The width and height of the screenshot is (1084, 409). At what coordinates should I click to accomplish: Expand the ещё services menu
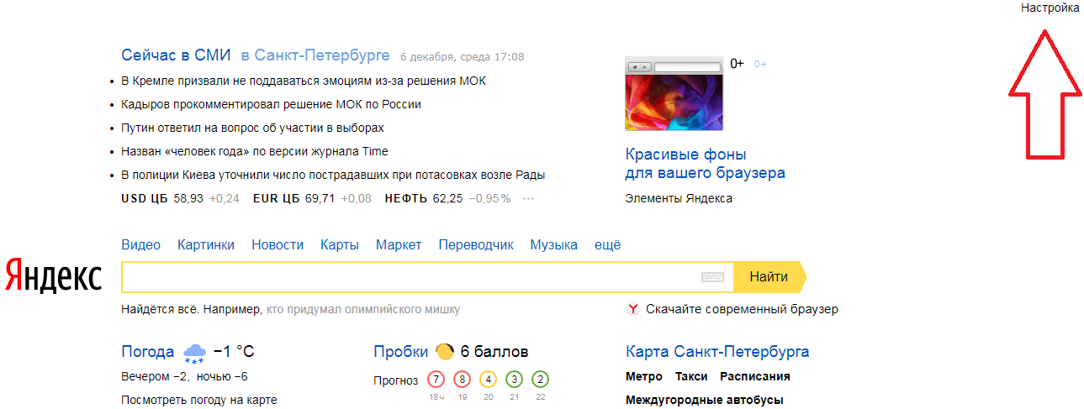[607, 244]
